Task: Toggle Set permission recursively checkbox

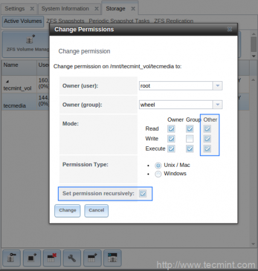Action: pos(143,193)
